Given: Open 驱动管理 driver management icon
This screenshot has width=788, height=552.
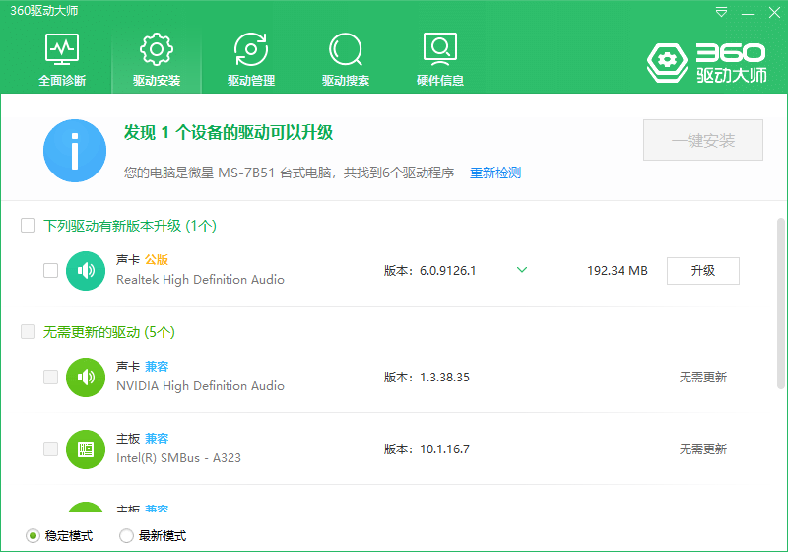Looking at the screenshot, I should [x=251, y=49].
